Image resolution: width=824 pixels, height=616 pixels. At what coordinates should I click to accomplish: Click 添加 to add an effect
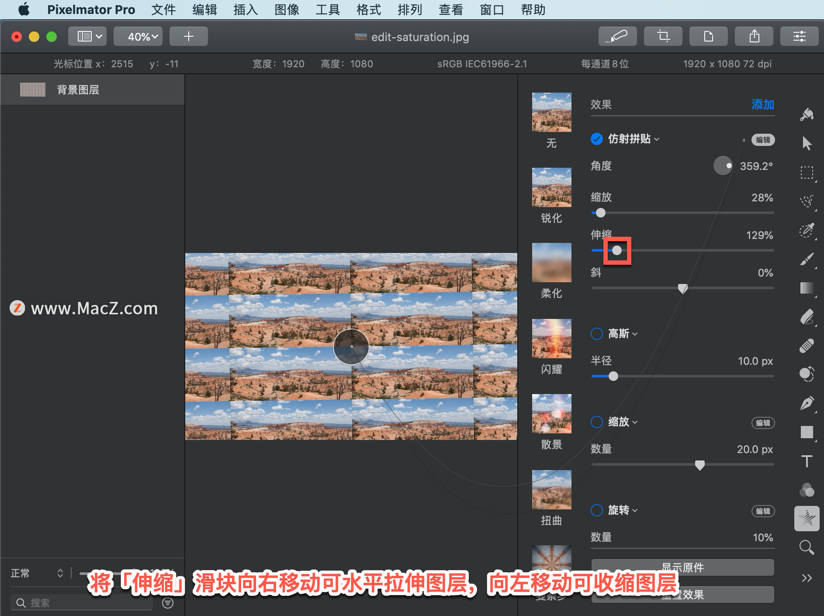pyautogui.click(x=763, y=104)
